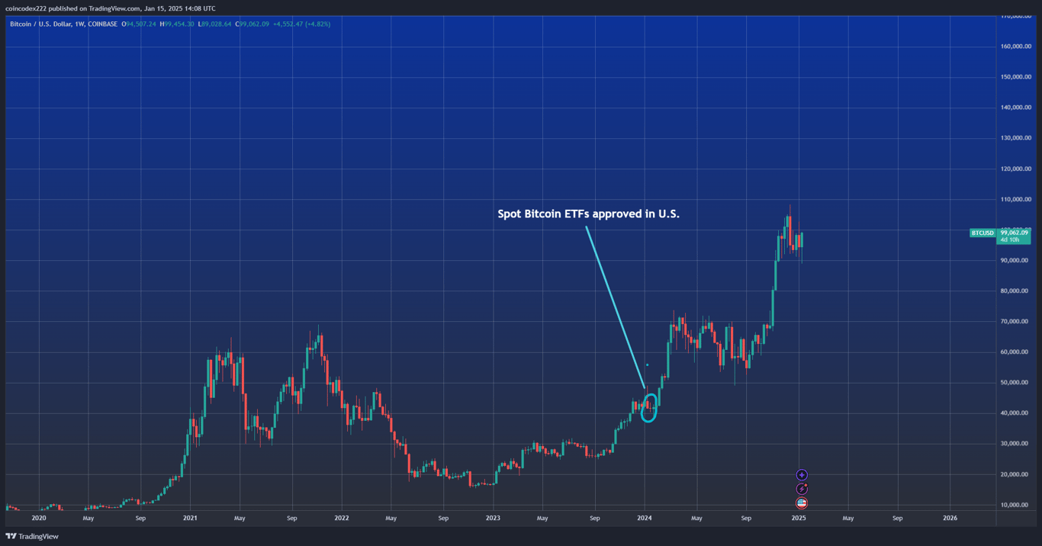Select the U.S. flag icon
Image resolution: width=1042 pixels, height=546 pixels.
click(801, 503)
